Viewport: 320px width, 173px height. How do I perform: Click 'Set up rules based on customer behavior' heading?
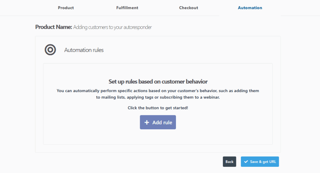point(158,82)
